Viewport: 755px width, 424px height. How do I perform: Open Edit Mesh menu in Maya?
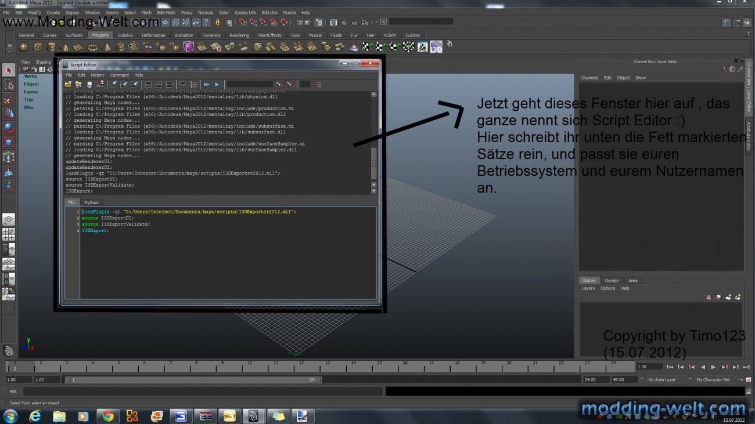coord(166,12)
